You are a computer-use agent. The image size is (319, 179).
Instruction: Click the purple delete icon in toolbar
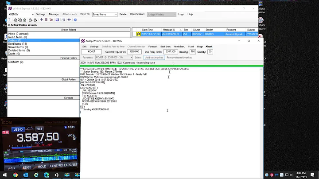click(46, 20)
